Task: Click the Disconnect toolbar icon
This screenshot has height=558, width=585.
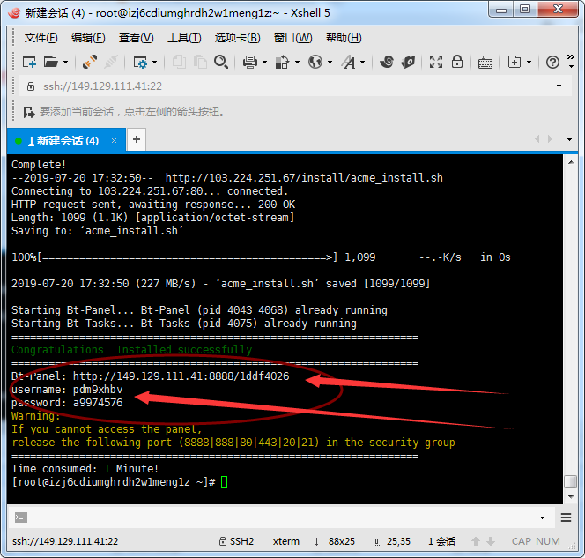Action: (x=111, y=62)
